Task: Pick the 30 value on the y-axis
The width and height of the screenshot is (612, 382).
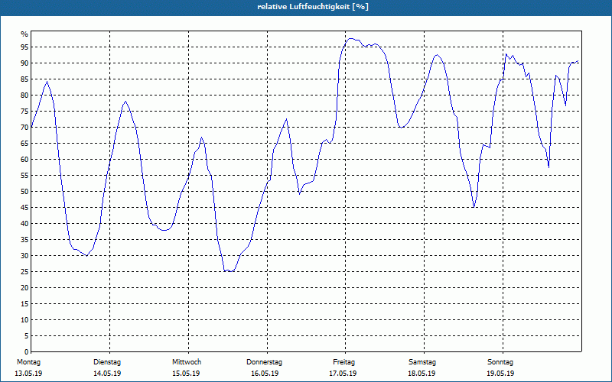Action: 24,256
